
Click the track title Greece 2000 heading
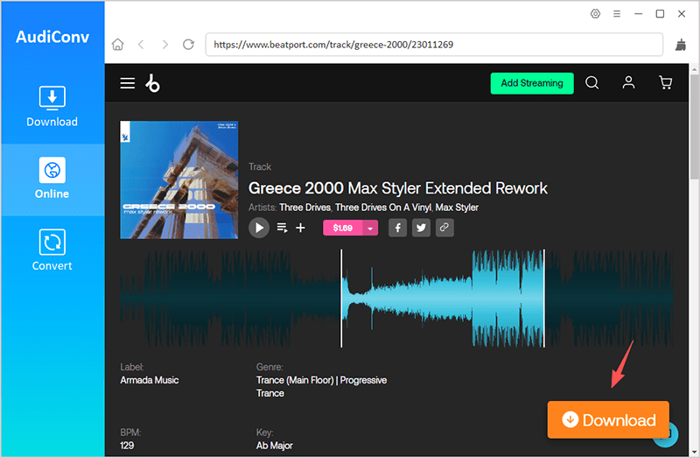(398, 188)
